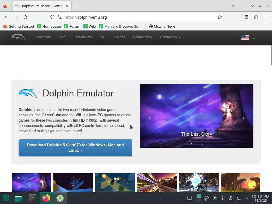
Task: Click the Firefox icon in the taskbar
Action: pos(46,198)
